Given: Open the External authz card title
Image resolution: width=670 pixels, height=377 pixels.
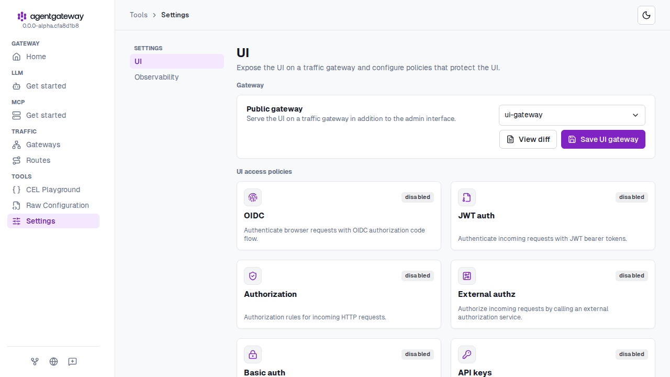Looking at the screenshot, I should [x=487, y=294].
